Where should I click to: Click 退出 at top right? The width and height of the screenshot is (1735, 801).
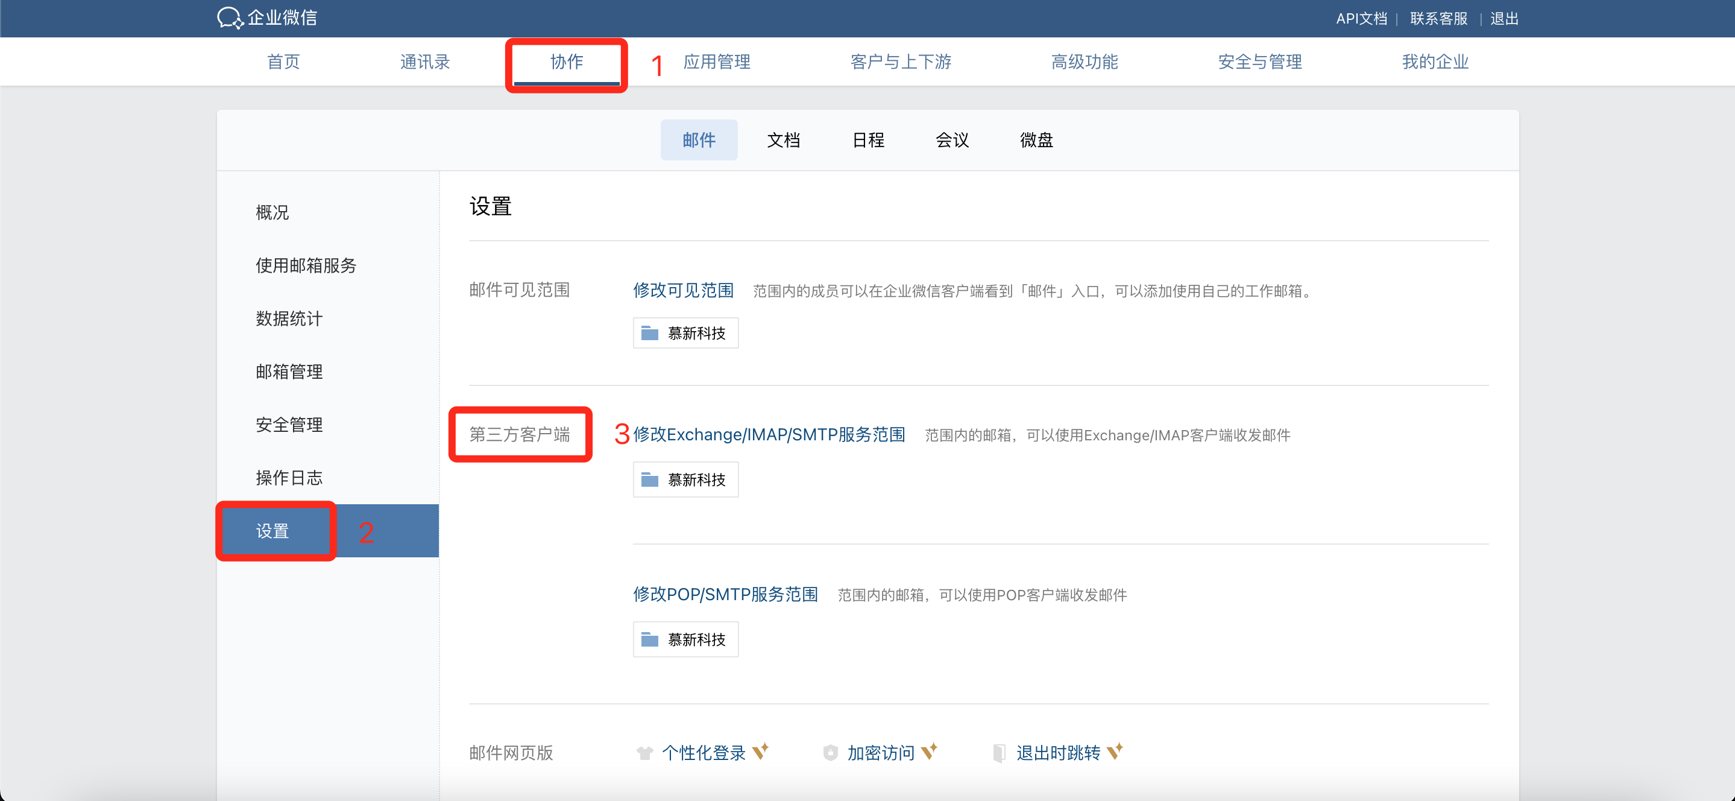(x=1504, y=18)
